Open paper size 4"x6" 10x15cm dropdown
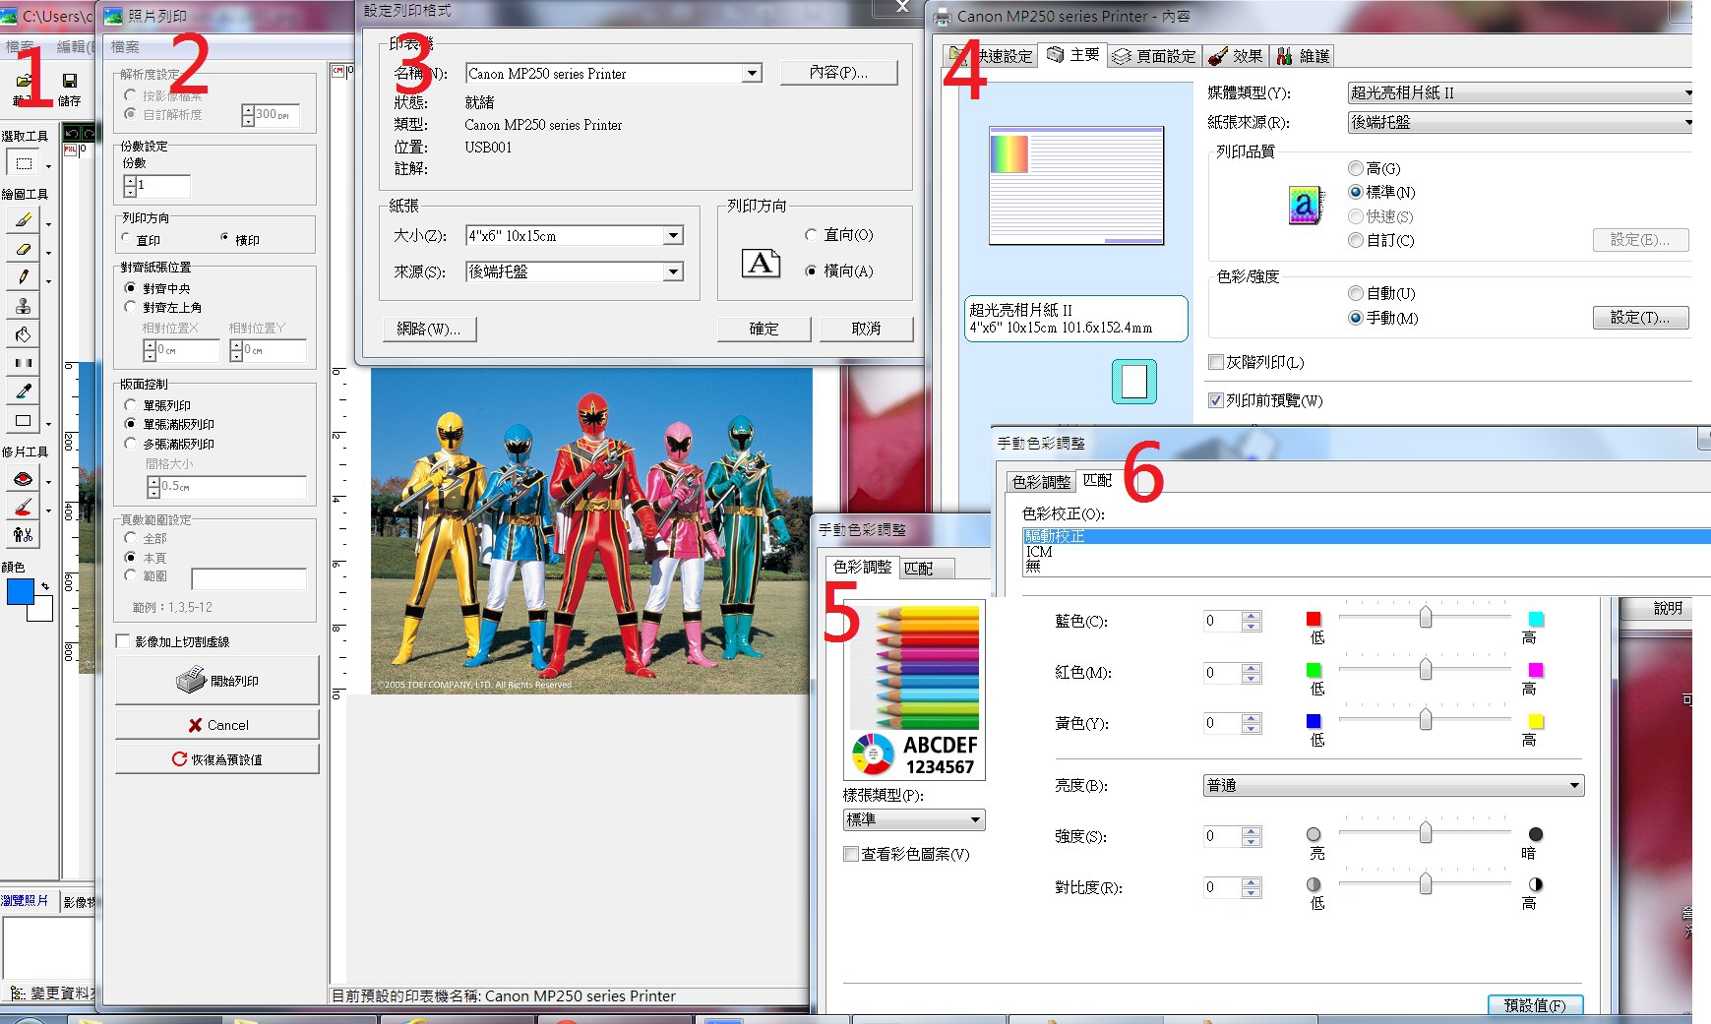 click(673, 235)
